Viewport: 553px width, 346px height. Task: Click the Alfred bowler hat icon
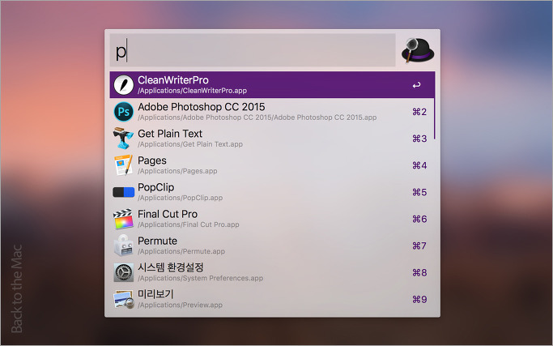(x=418, y=50)
